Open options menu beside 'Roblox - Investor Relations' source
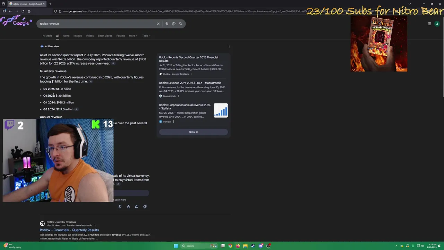444x250 pixels. click(x=191, y=74)
